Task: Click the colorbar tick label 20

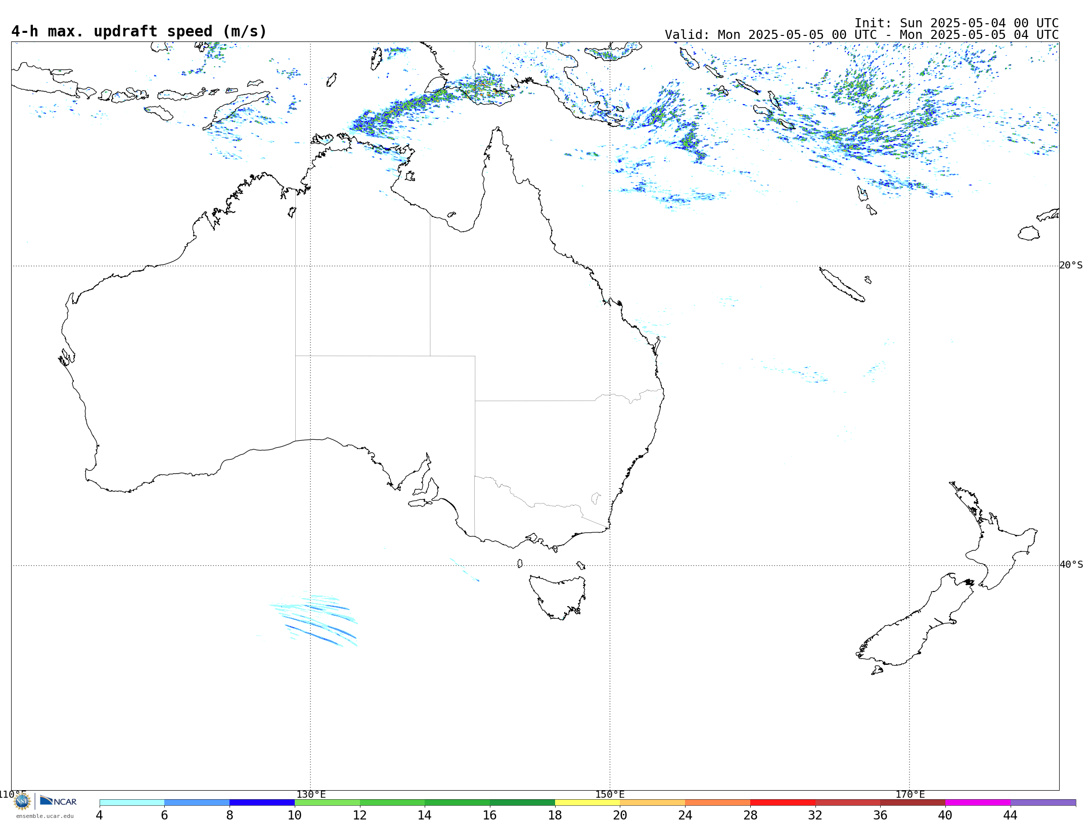Action: (x=620, y=815)
